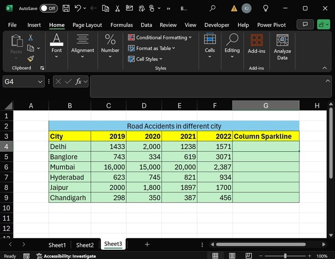335x259 pixels.
Task: Click the Insert Function fx icon
Action: click(x=79, y=81)
